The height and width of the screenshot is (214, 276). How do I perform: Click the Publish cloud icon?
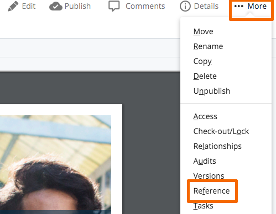click(56, 6)
